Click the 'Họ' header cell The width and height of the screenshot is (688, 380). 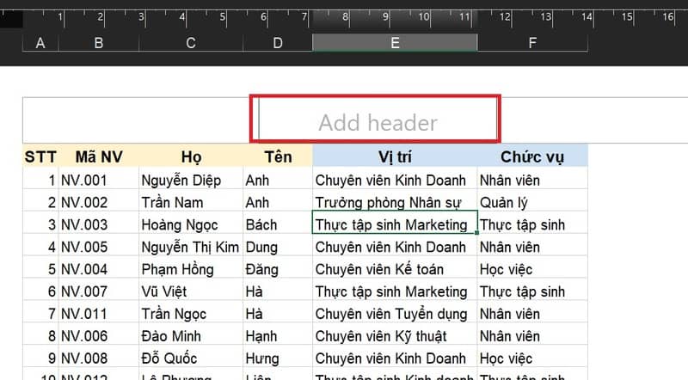(191, 156)
